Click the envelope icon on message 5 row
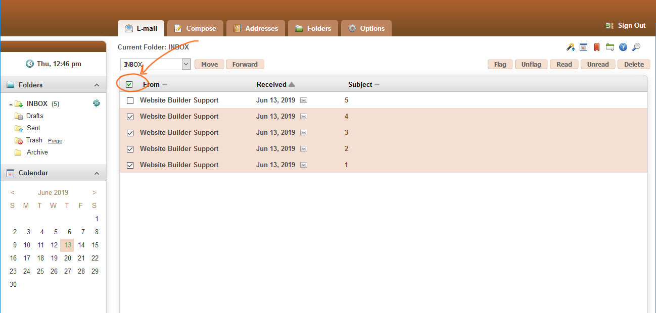The height and width of the screenshot is (313, 656). [x=304, y=100]
